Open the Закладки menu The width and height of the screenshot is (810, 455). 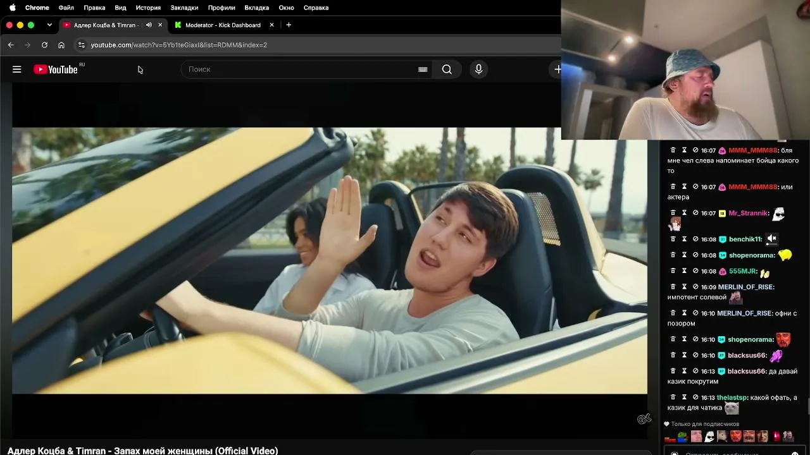tap(184, 8)
